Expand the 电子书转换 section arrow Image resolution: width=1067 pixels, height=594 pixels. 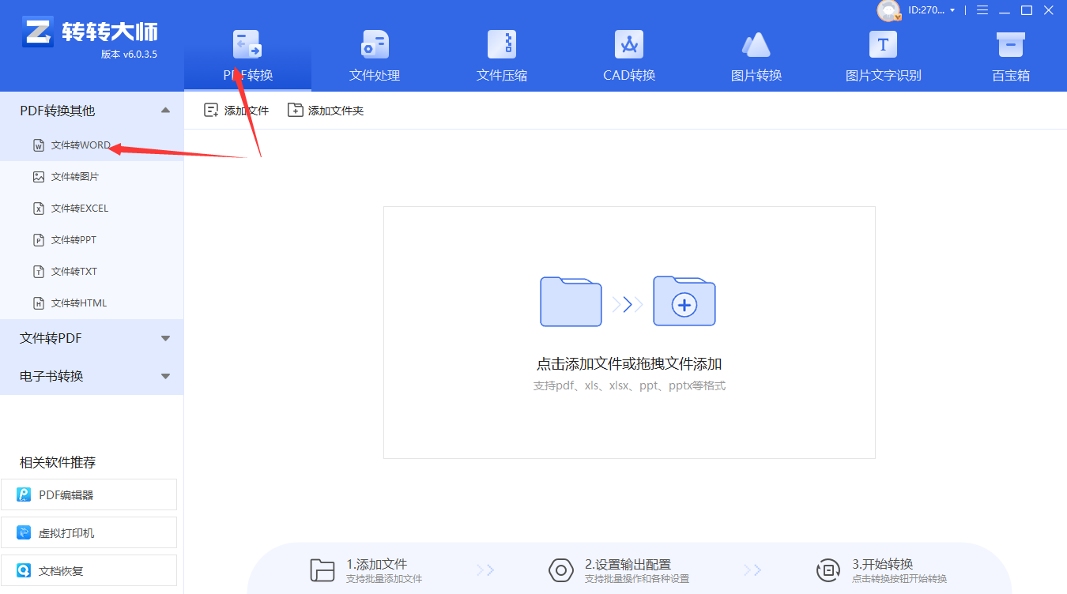(x=165, y=376)
